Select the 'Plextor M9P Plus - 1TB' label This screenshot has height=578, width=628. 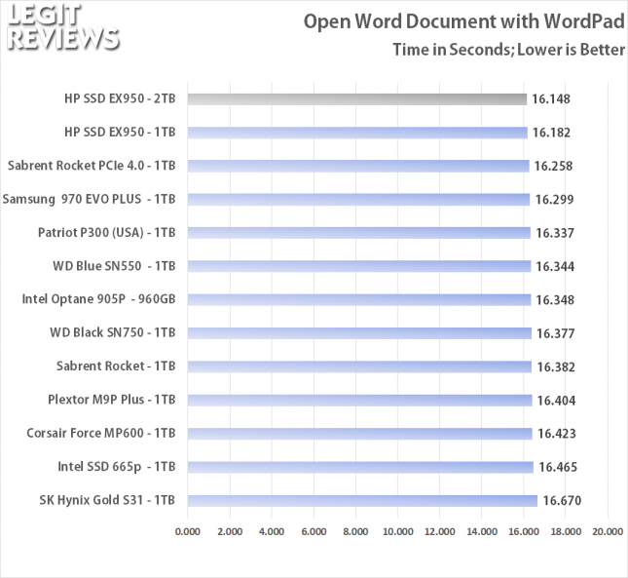(x=112, y=400)
